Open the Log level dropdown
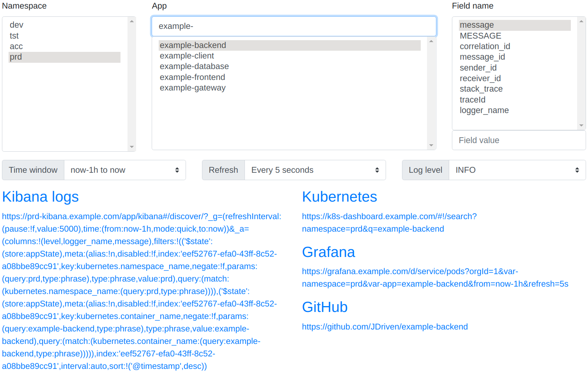The image size is (588, 372). (x=517, y=170)
